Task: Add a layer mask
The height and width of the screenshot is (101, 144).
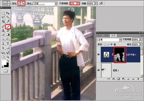Action: click(x=118, y=79)
